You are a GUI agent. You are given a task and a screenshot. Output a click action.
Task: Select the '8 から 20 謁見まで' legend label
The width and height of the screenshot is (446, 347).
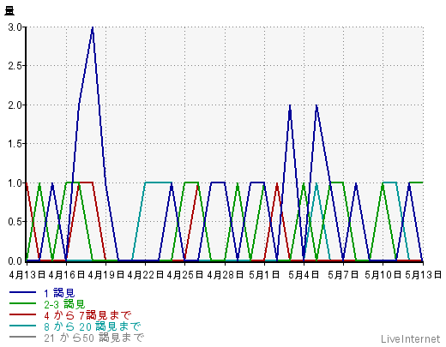[93, 326]
